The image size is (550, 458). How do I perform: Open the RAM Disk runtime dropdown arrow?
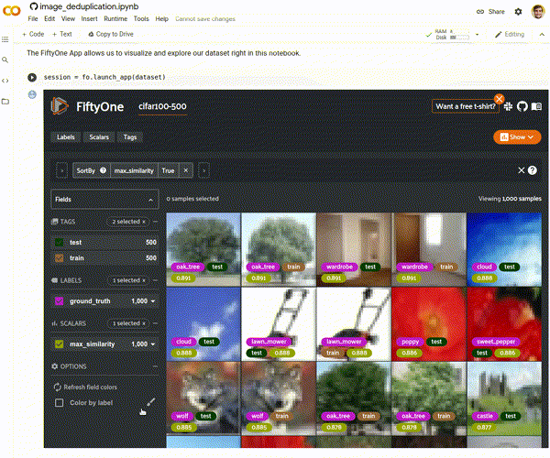point(477,34)
